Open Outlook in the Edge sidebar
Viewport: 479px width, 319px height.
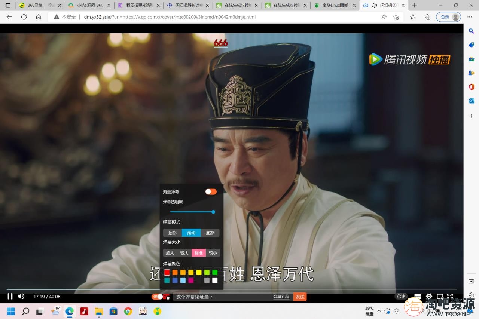tap(472, 101)
